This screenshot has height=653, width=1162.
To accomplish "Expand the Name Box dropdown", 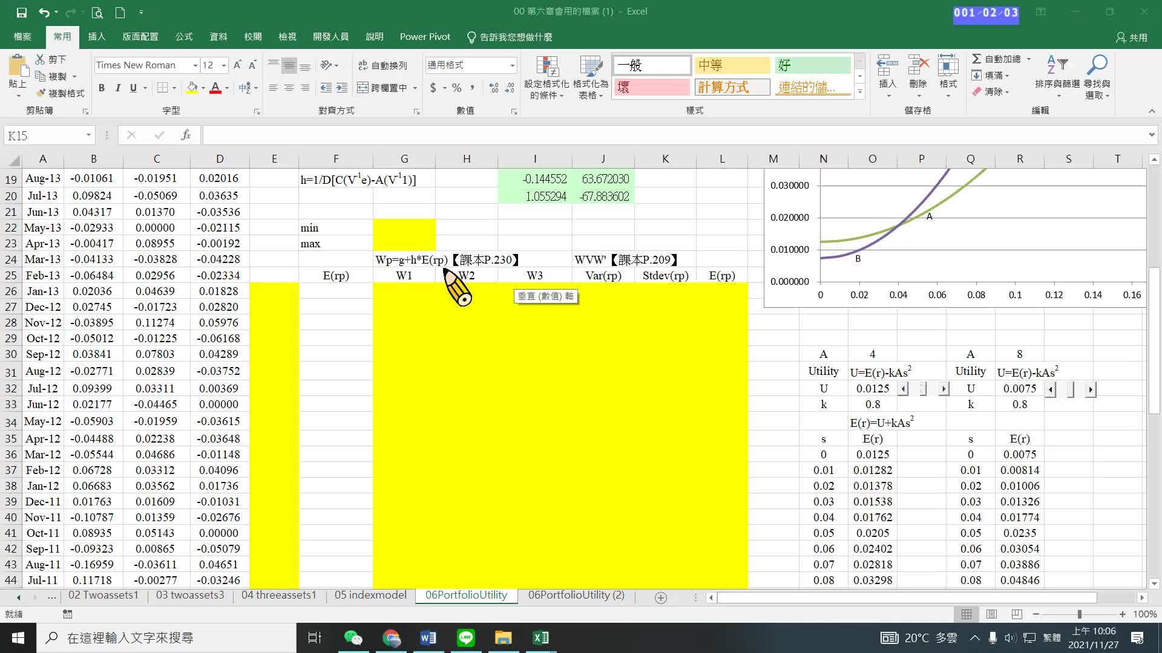I will 88,135.
